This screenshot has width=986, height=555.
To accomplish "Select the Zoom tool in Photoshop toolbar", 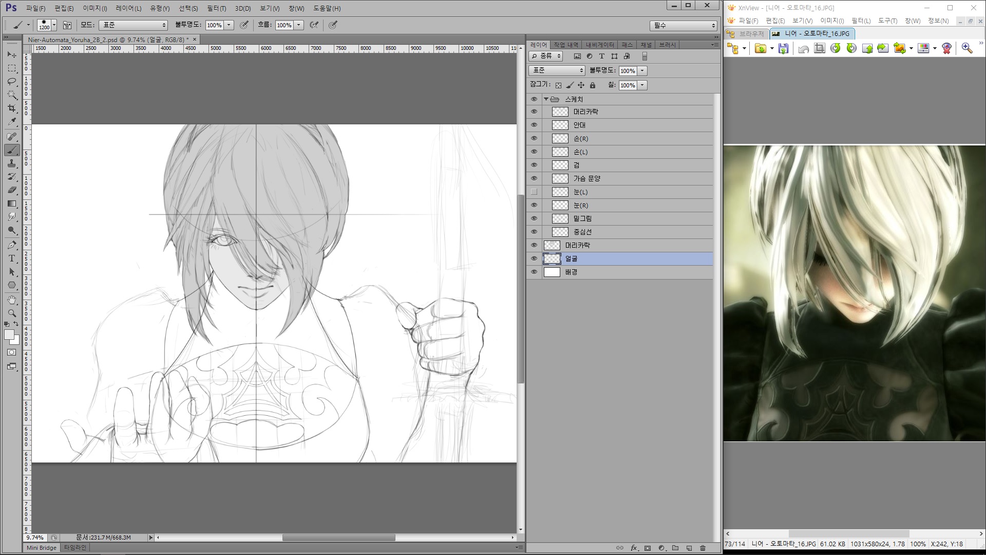I will pyautogui.click(x=12, y=313).
